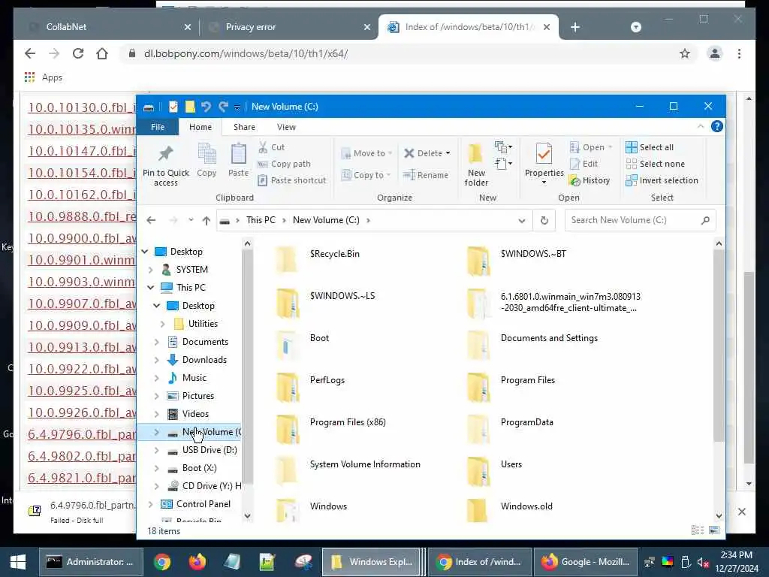Screen dimensions: 769x577
Task: Click Select none in ribbon
Action: point(655,164)
